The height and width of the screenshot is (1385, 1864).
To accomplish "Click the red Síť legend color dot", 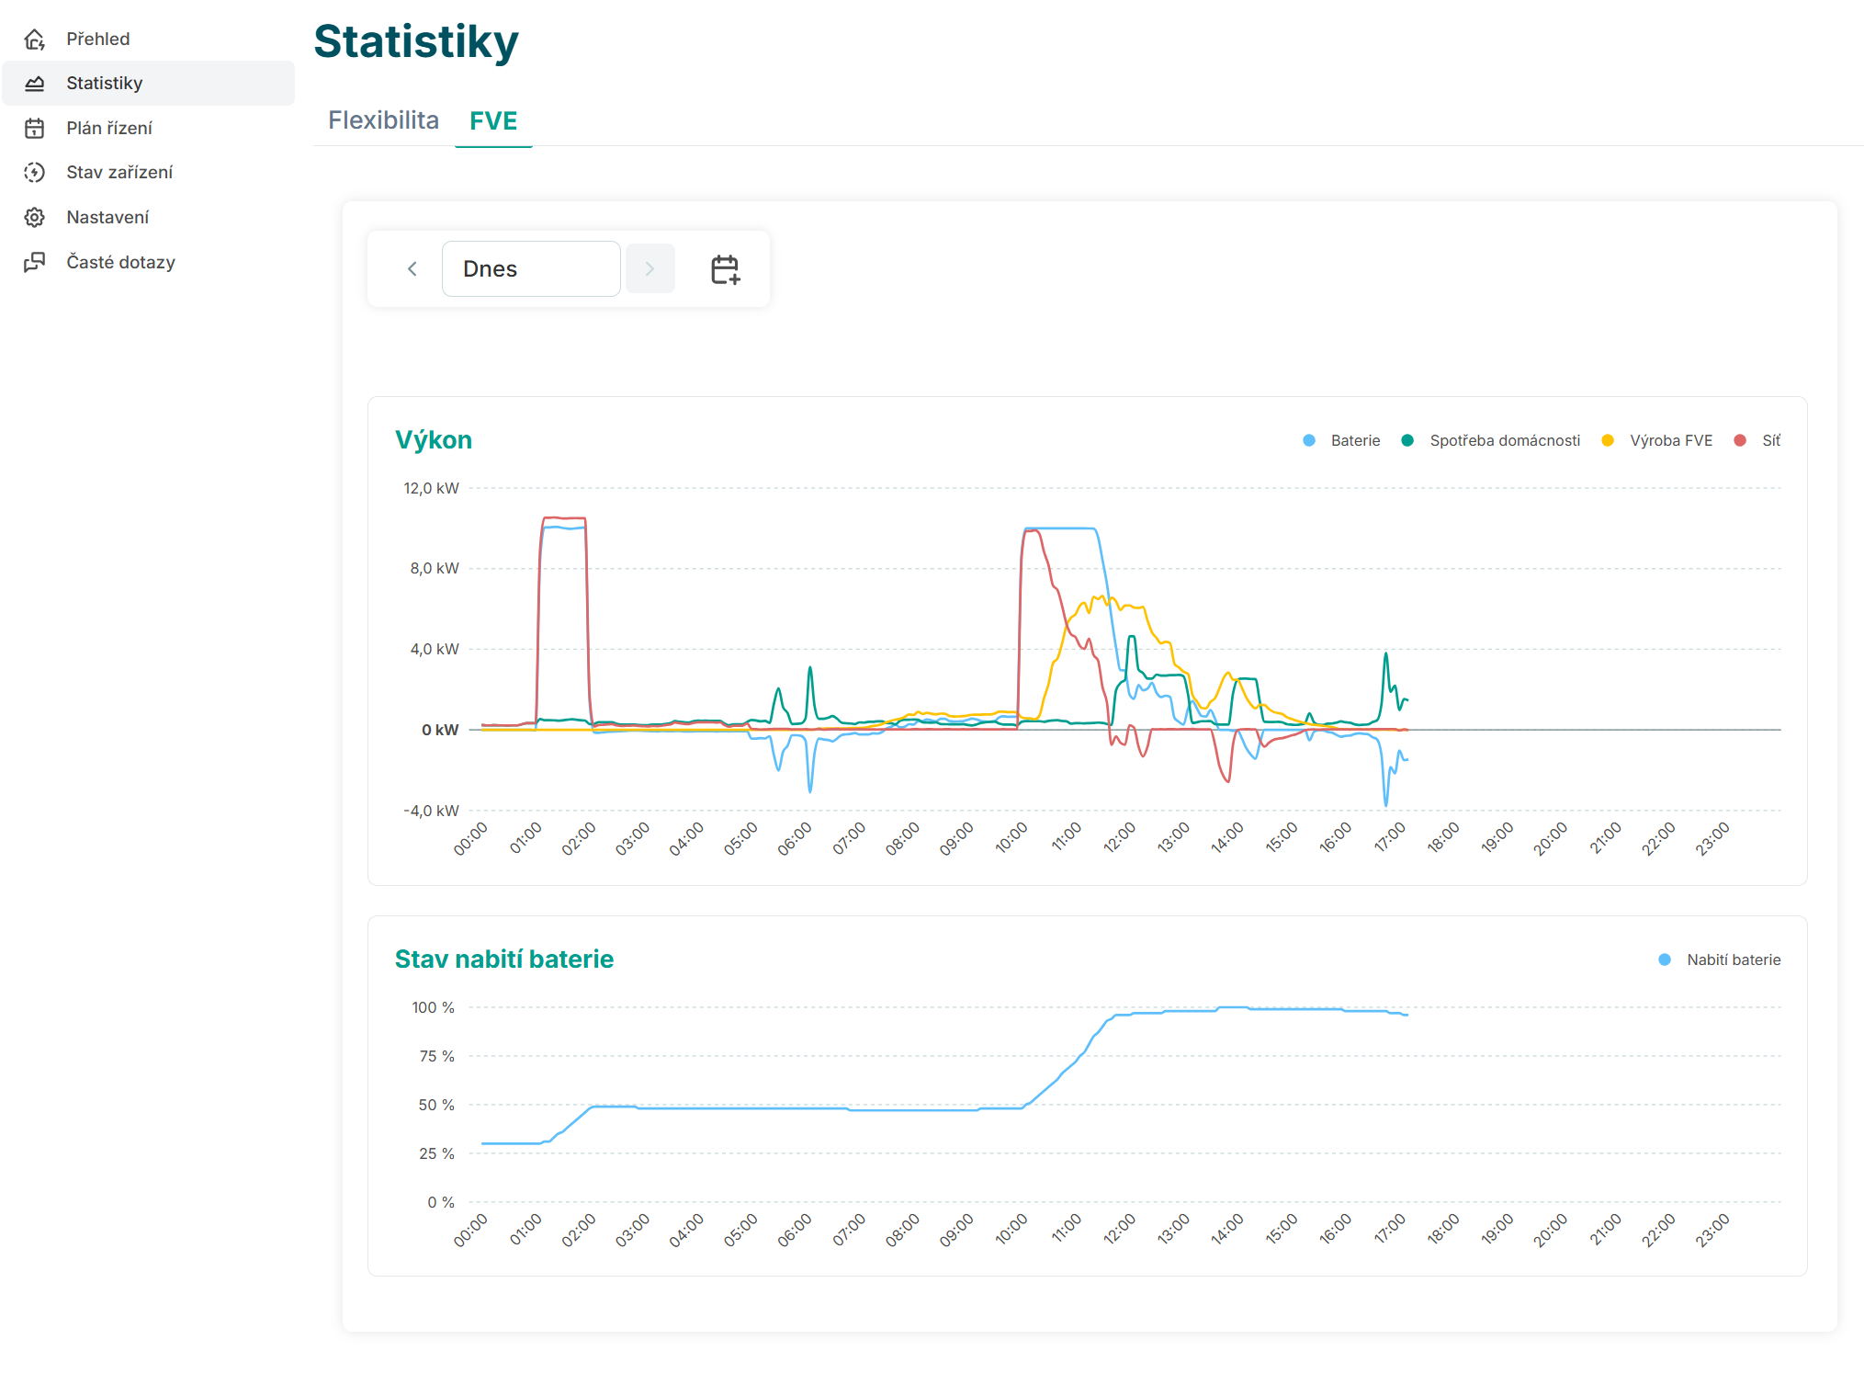I will 1740,441.
